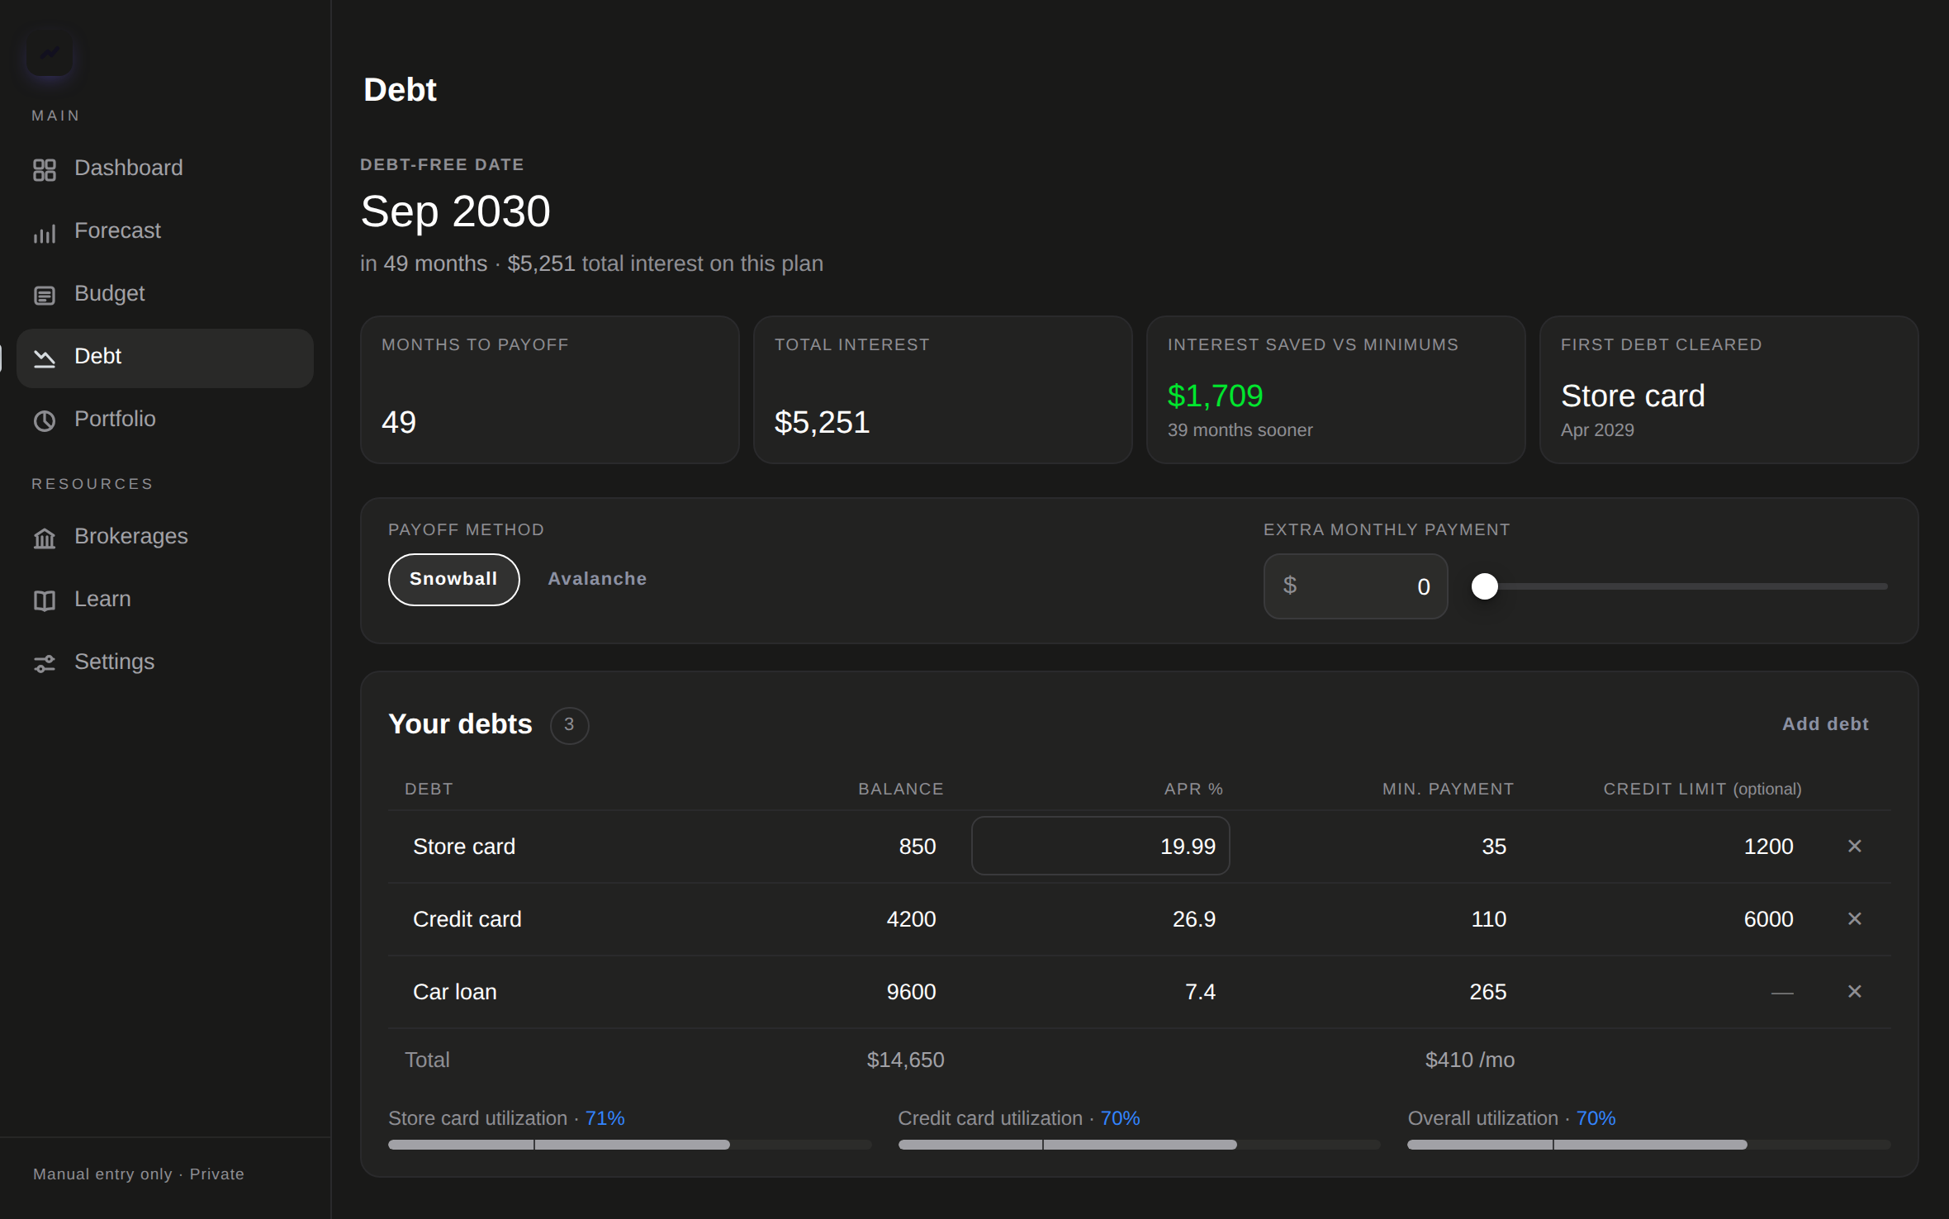Open the Dashboard page
Viewport: 1949px width, 1219px height.
point(165,168)
